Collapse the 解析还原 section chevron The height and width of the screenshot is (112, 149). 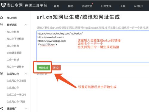click(26, 25)
